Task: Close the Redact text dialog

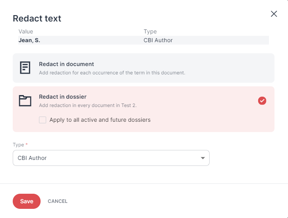Action: tap(274, 14)
